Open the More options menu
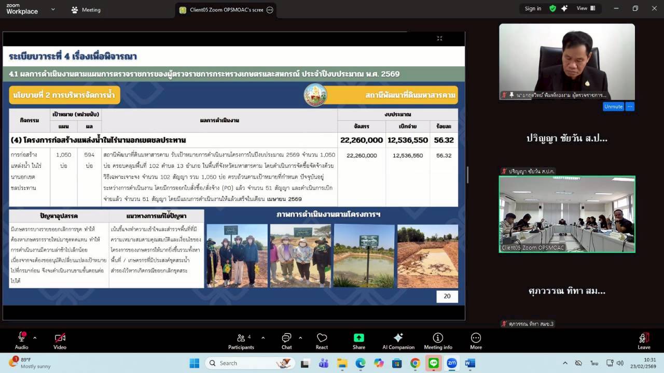Viewport: 664px width, 373px height. (x=476, y=341)
